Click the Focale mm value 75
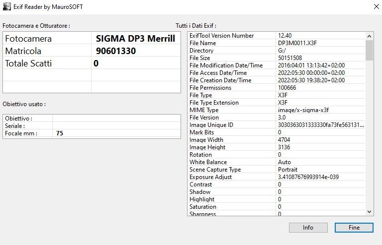382x245 pixels. [60, 133]
